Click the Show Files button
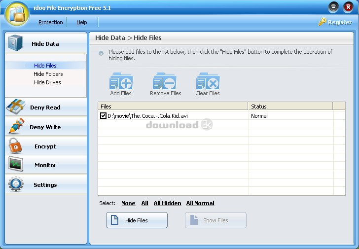The height and width of the screenshot is (249, 359). coord(215,220)
